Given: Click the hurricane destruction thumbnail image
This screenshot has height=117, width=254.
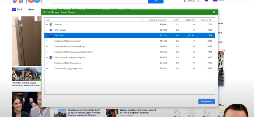Looking at the screenshot, I should pyautogui.click(x=26, y=74).
